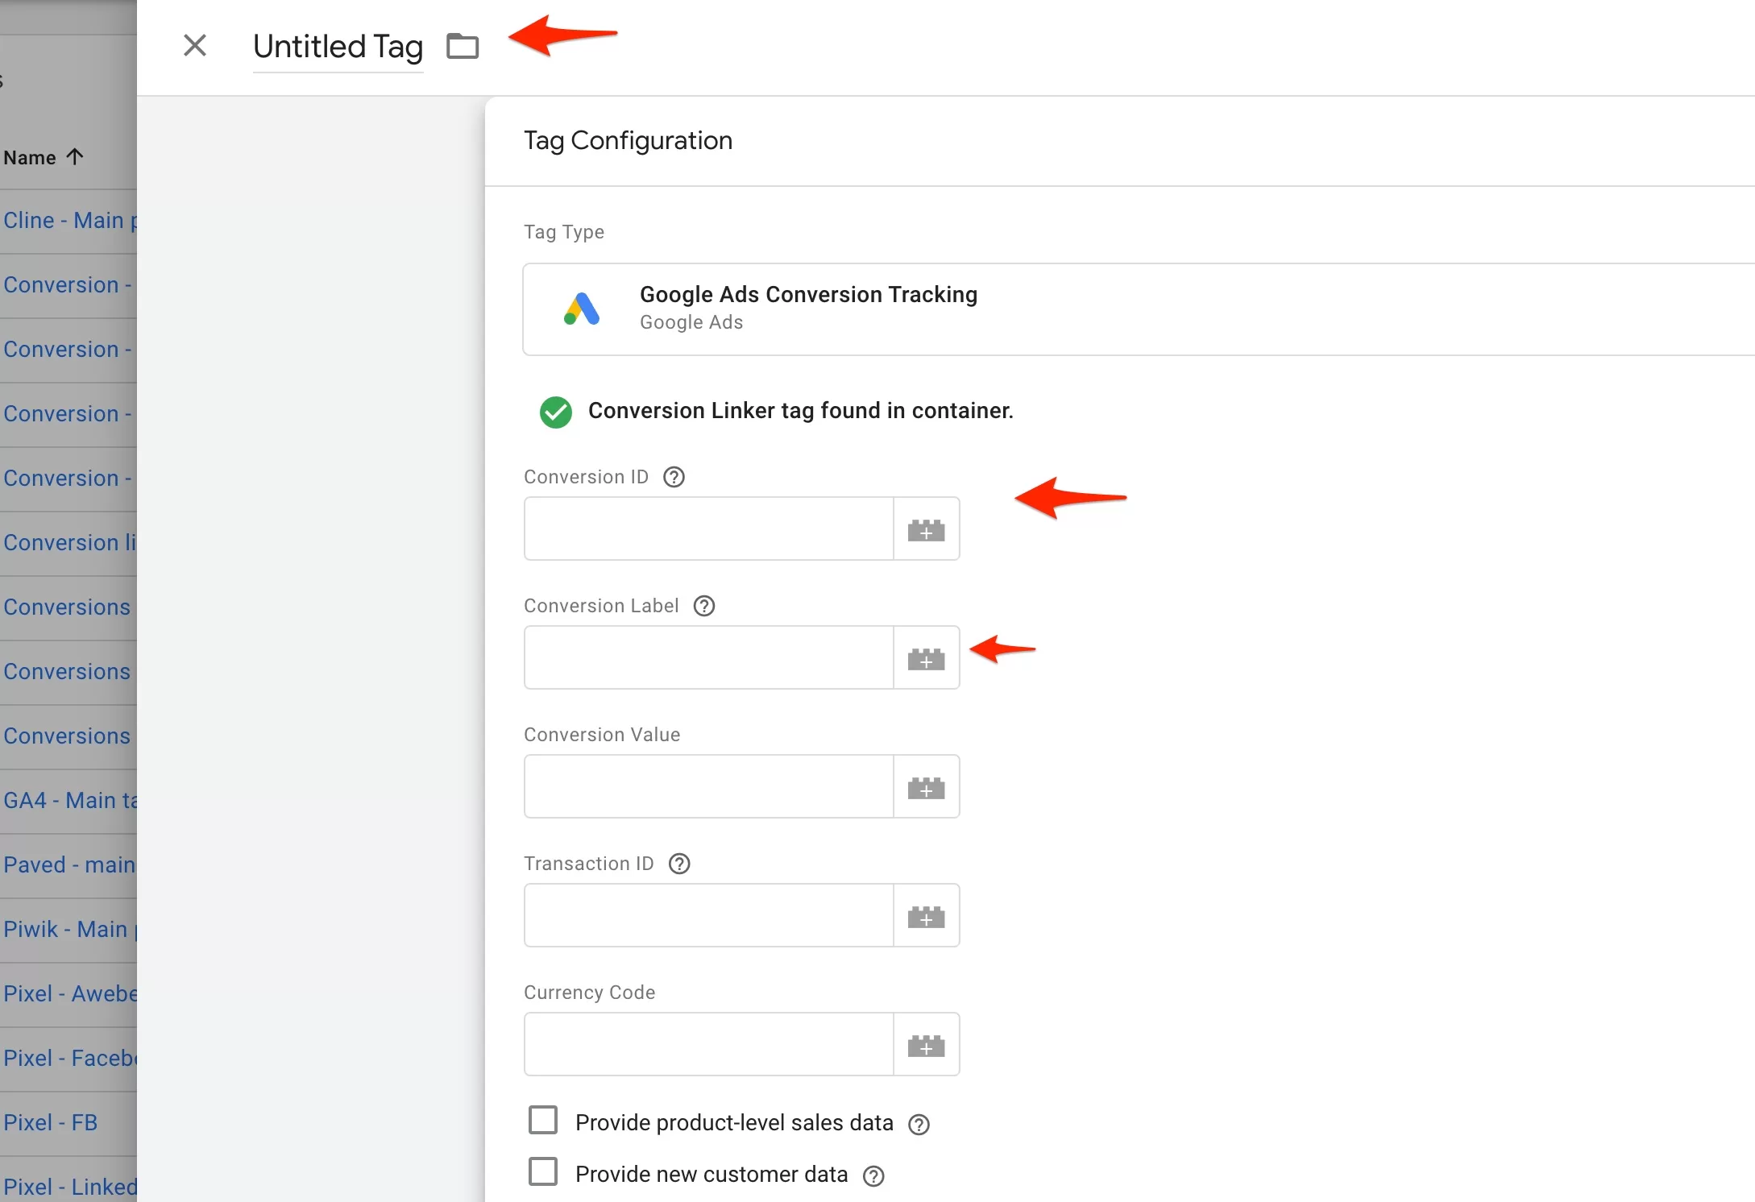
Task: Open the Pixel - FB tag in background list
Action: coord(51,1122)
